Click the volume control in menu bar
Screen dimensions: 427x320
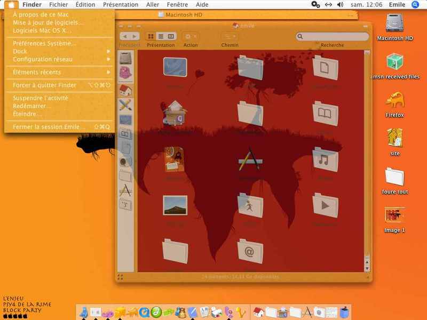pyautogui.click(x=340, y=5)
